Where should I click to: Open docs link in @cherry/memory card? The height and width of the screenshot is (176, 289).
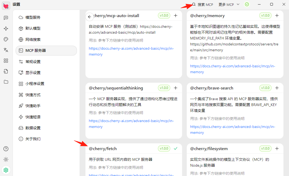[233, 69]
